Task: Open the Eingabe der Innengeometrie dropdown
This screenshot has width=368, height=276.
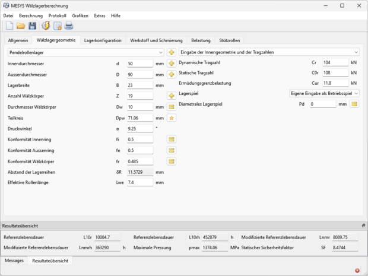Action: [x=355, y=52]
